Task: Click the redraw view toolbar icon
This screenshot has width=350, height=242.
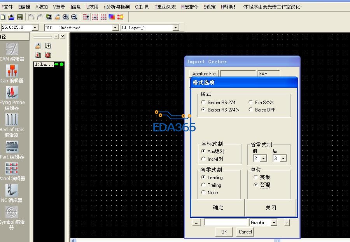Action: point(49,17)
